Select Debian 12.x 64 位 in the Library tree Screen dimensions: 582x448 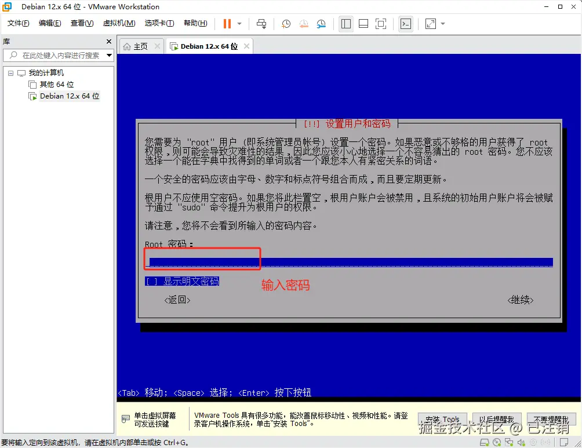[x=68, y=96]
